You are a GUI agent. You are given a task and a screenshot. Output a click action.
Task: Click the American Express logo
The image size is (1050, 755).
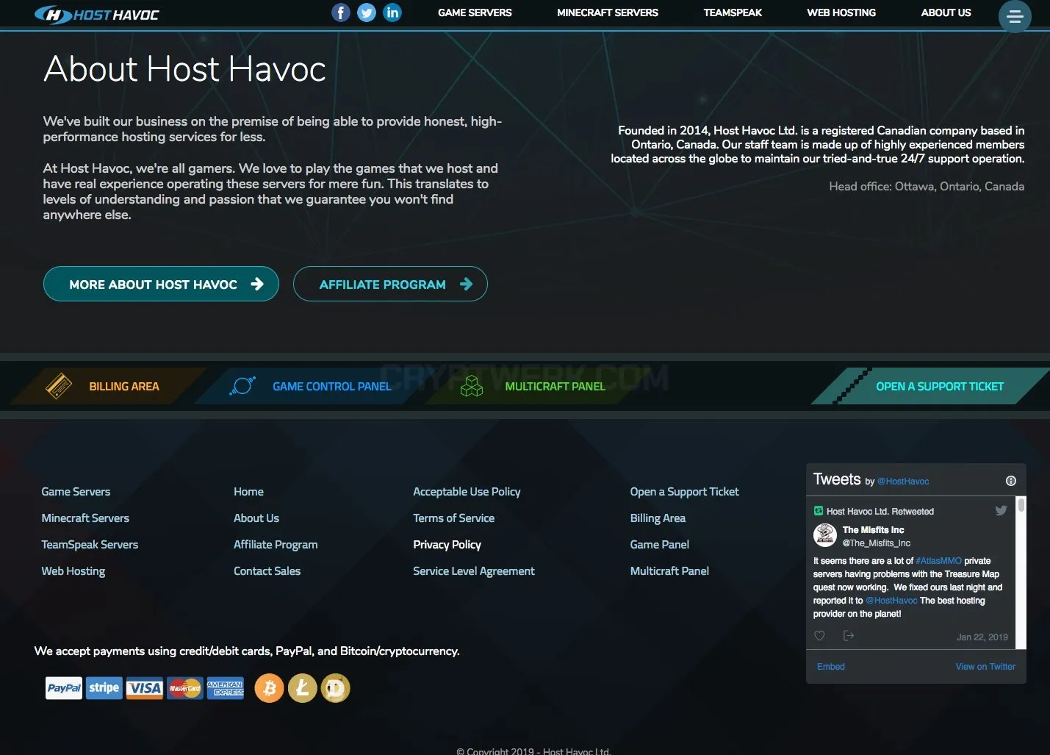point(226,688)
